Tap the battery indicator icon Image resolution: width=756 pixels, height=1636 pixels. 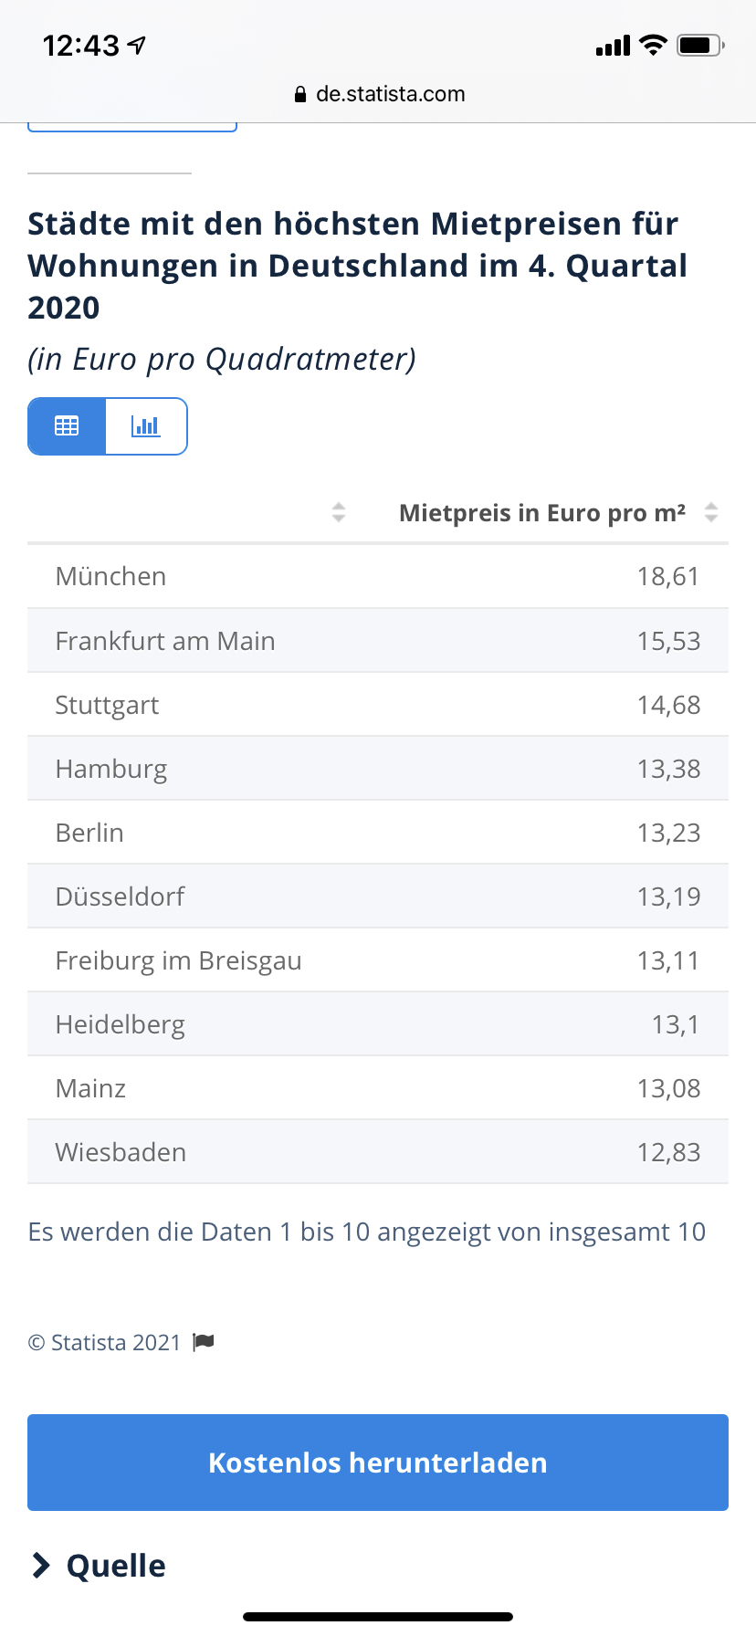(700, 45)
